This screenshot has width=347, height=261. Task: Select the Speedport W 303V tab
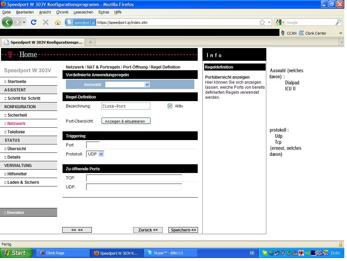pos(43,42)
